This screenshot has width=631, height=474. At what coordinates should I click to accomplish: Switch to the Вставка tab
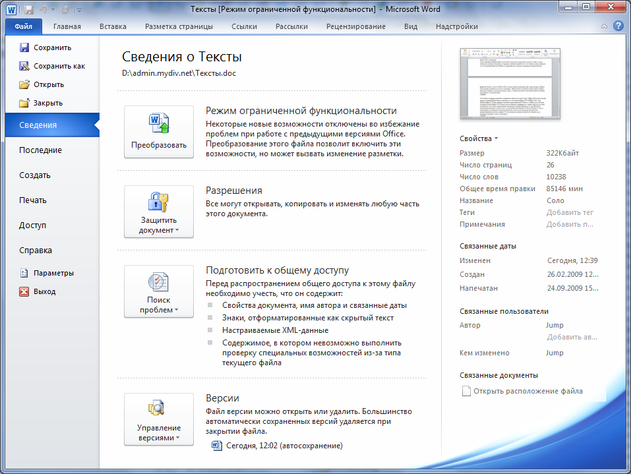coord(113,26)
